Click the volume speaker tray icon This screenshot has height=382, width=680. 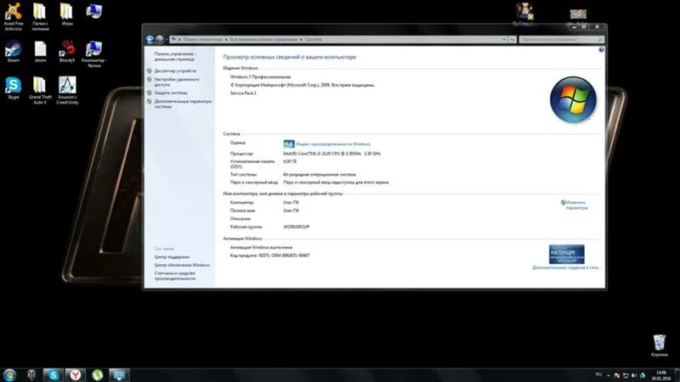click(x=634, y=375)
